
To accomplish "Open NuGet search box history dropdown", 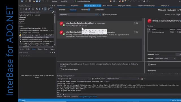I will pos(98,14).
